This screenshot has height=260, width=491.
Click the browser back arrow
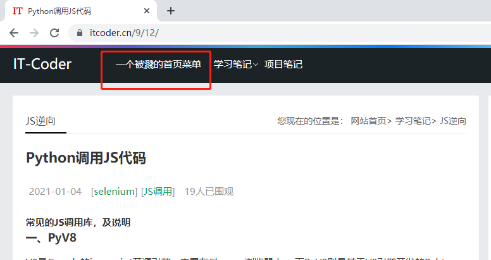(14, 33)
